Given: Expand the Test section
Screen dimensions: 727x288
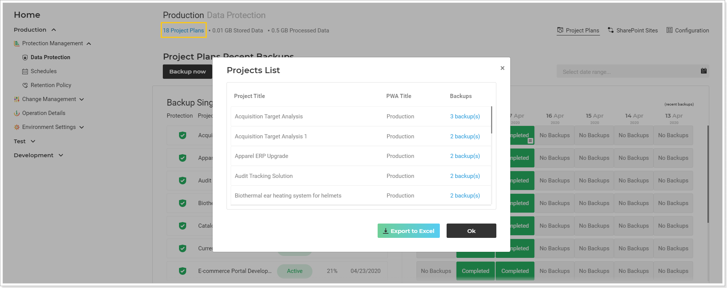Looking at the screenshot, I should pos(33,141).
